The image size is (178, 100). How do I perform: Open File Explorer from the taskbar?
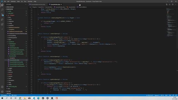click(x=25, y=98)
